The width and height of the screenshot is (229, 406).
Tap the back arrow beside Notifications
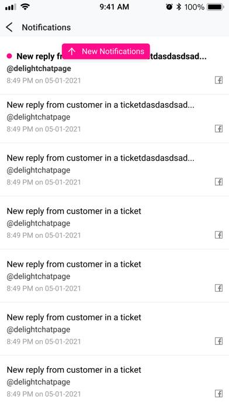[9, 27]
